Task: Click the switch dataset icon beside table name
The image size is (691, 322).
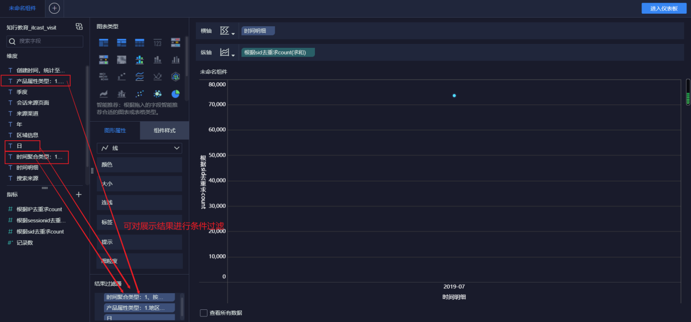Action: [79, 27]
